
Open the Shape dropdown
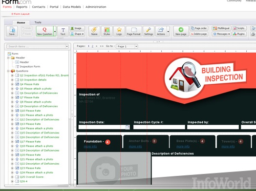click(77, 34)
